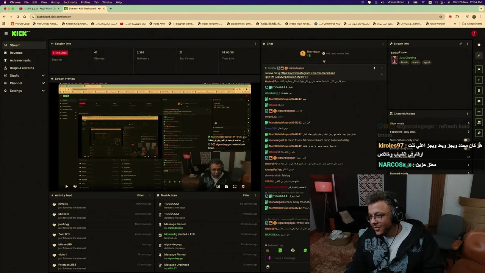
Task: Open the profile avatar menu
Action: pos(474,33)
